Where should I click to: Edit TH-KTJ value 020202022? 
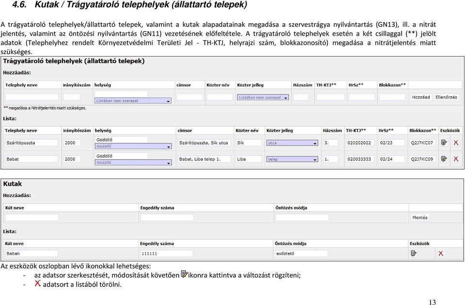(x=360, y=143)
